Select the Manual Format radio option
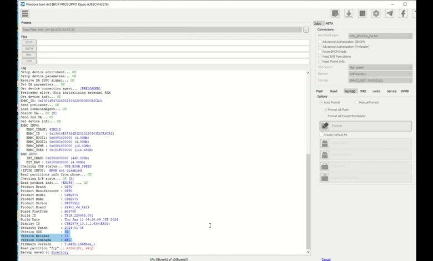 point(356,102)
